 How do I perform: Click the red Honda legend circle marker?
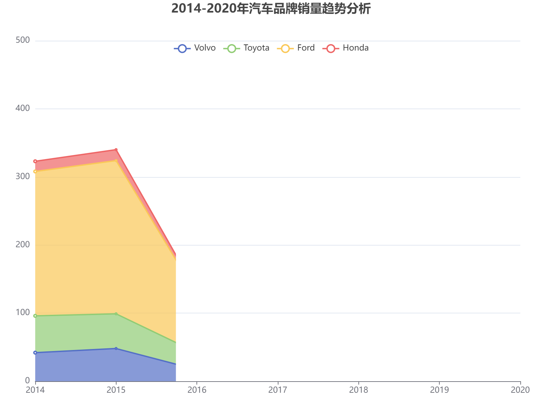pyautogui.click(x=331, y=49)
